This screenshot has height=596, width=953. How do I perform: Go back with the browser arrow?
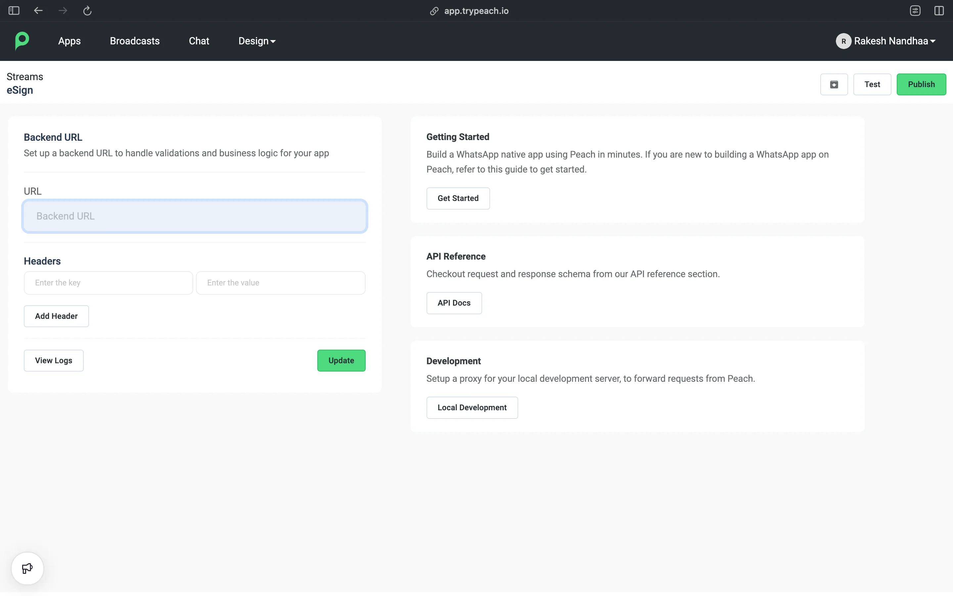tap(38, 11)
